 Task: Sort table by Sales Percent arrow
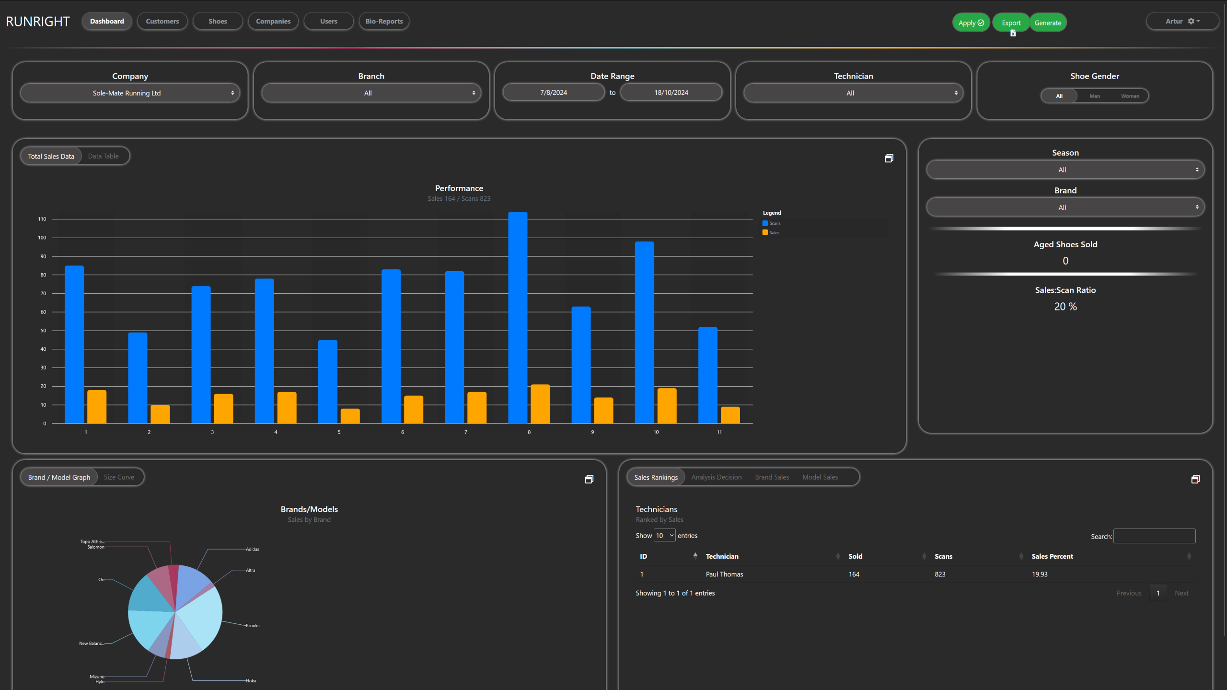(1189, 556)
